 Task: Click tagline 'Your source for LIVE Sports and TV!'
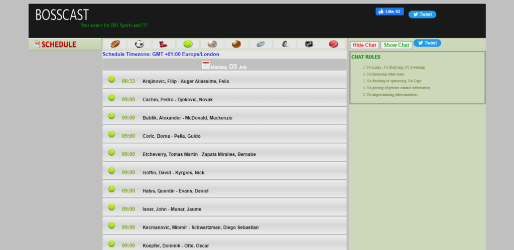tap(114, 25)
